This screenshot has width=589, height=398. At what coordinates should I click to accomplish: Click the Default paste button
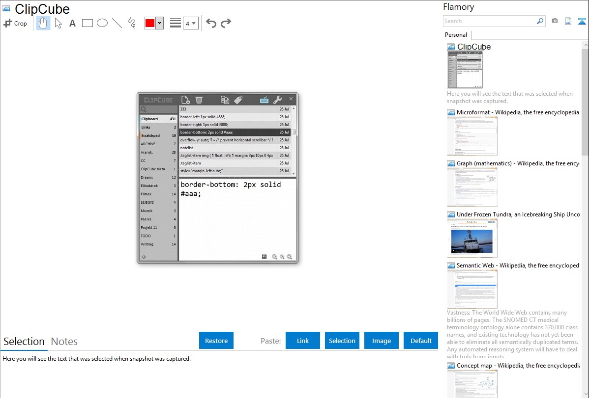[x=421, y=341]
